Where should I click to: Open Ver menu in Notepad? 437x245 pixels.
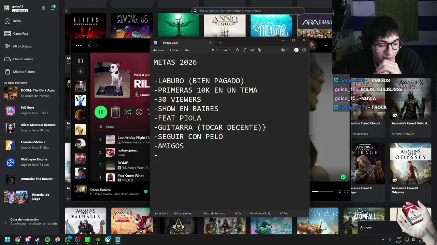pos(187,50)
